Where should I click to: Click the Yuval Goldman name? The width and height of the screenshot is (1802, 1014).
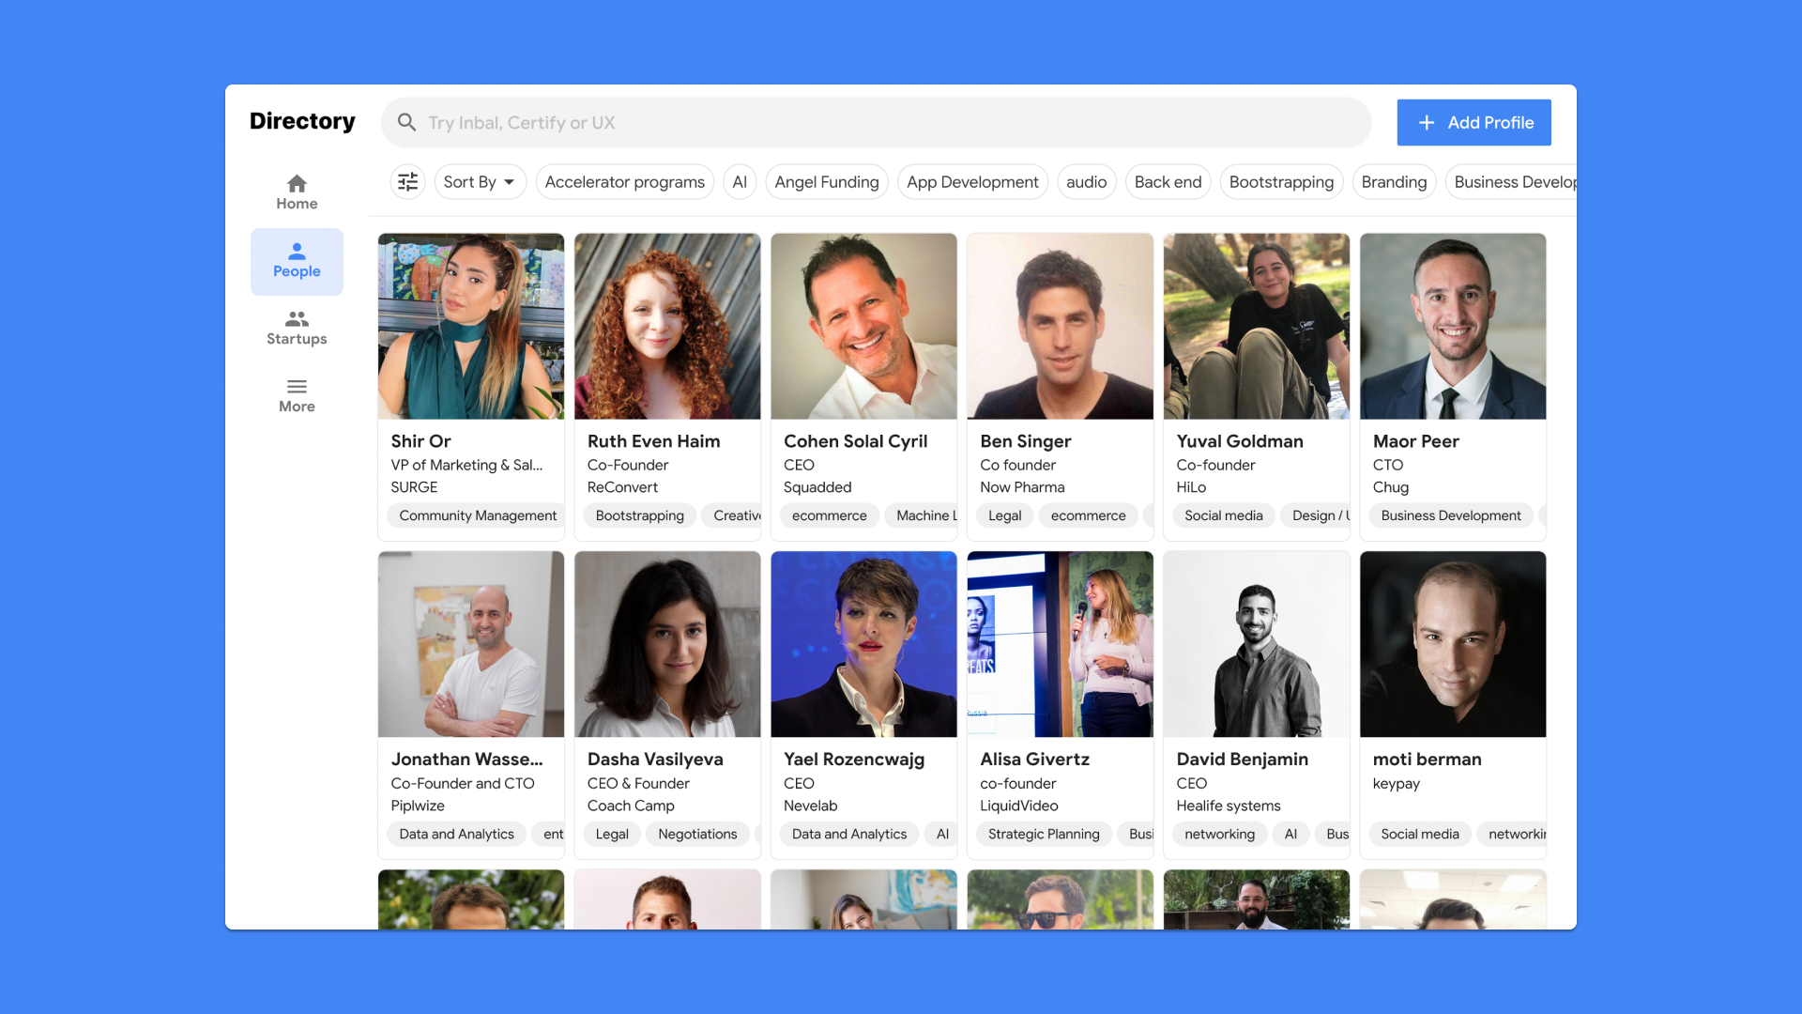click(1239, 441)
